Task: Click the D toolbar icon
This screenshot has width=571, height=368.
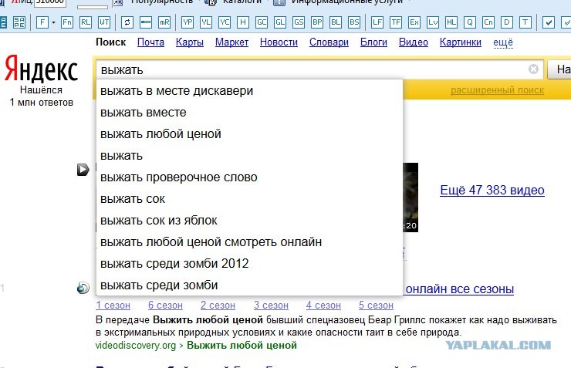Action: pos(506,22)
